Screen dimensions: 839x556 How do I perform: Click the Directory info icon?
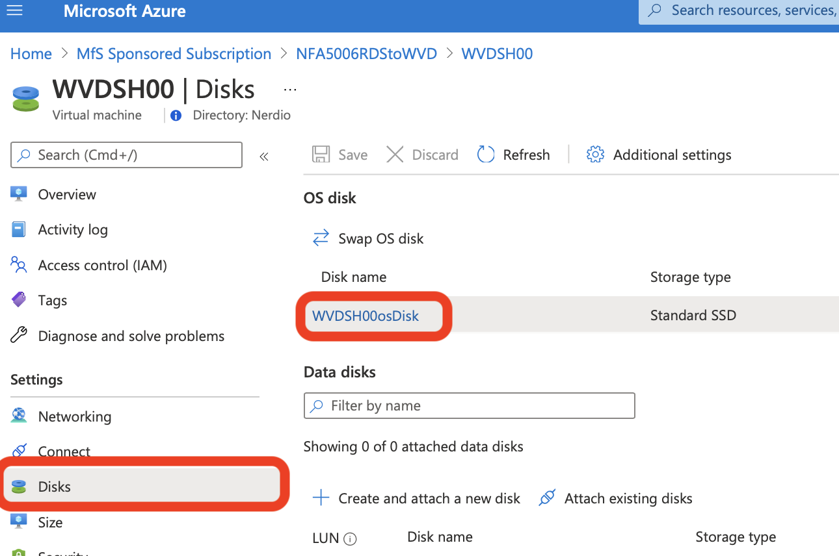coord(176,116)
